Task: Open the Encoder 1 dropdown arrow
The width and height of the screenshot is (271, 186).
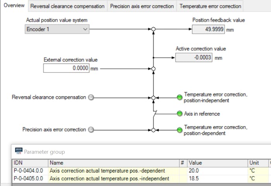Action: click(85, 29)
